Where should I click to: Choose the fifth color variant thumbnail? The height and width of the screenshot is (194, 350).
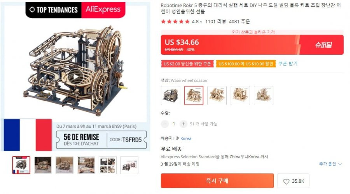click(264, 95)
